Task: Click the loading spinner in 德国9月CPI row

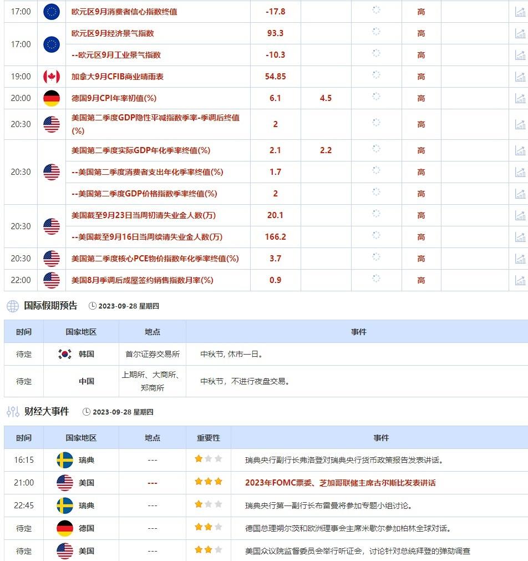Action: point(377,96)
